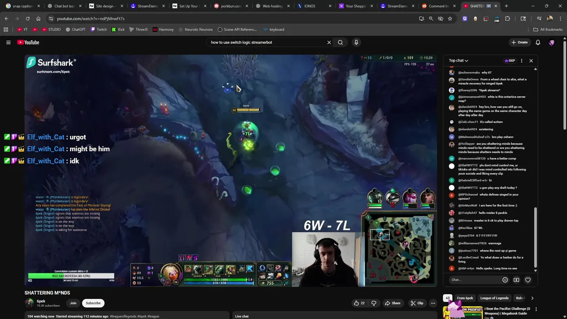Open the YouTube notifications bell

coord(538,42)
